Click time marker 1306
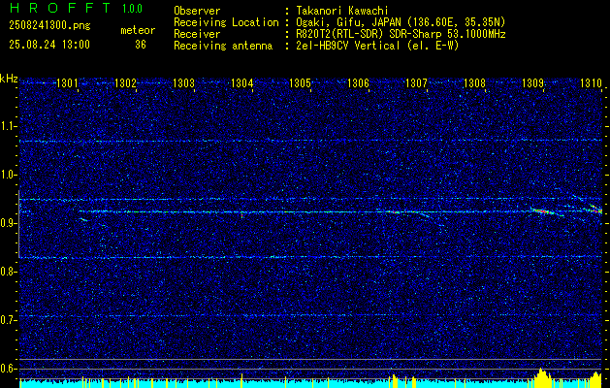The height and width of the screenshot is (388, 610). [358, 82]
